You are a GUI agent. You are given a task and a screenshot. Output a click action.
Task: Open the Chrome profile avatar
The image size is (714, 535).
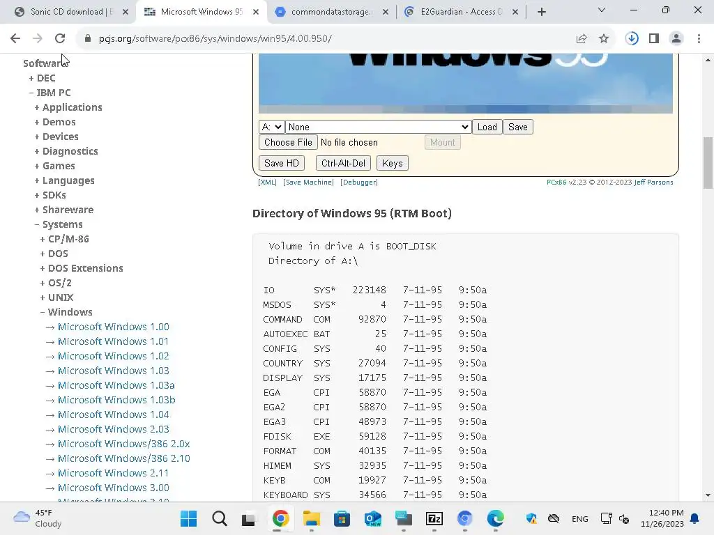coord(676,39)
